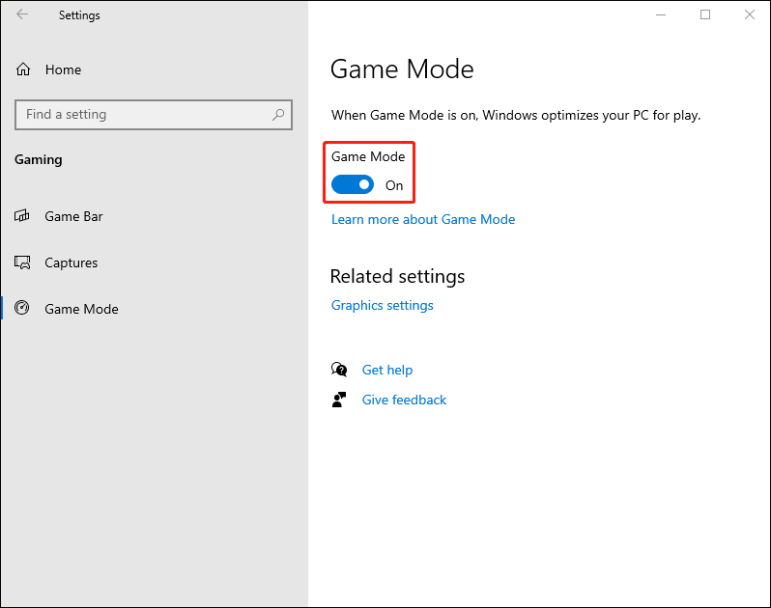Click the Give feedback text link
This screenshot has width=771, height=608.
(x=404, y=400)
